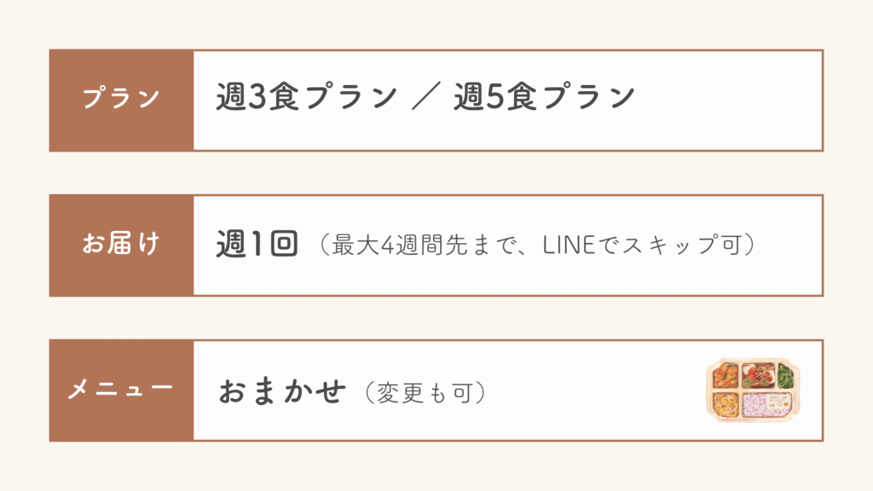
Task: Select the brown メニュー label box
Action: pyautogui.click(x=121, y=390)
